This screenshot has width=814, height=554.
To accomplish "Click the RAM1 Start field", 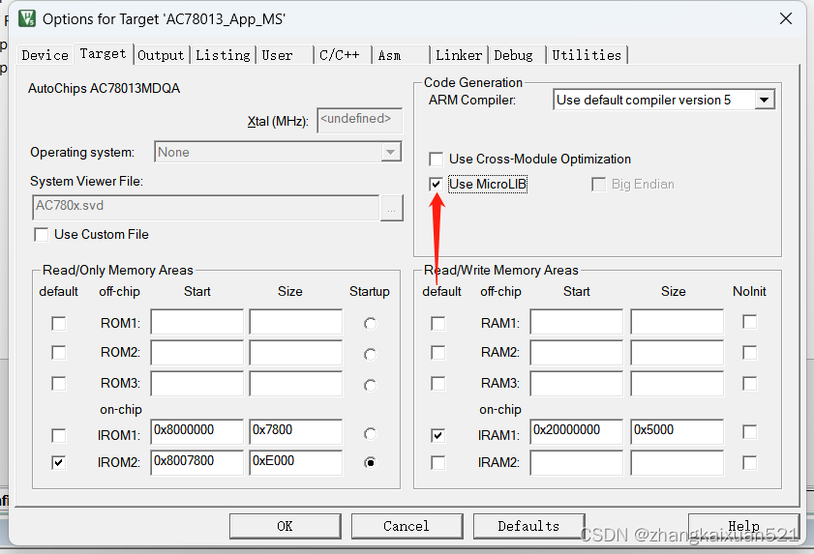I will [576, 322].
